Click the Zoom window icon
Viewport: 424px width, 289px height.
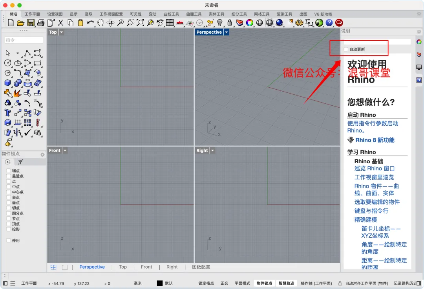(130, 23)
